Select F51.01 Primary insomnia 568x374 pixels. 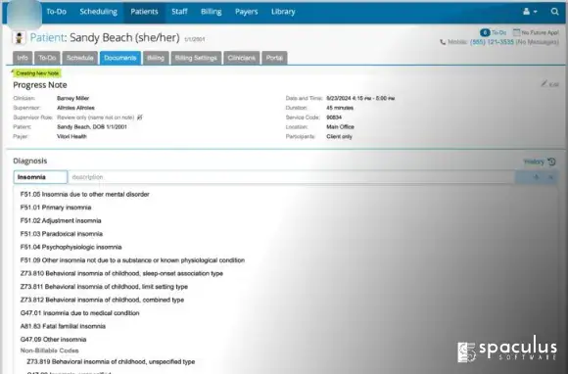pyautogui.click(x=56, y=208)
